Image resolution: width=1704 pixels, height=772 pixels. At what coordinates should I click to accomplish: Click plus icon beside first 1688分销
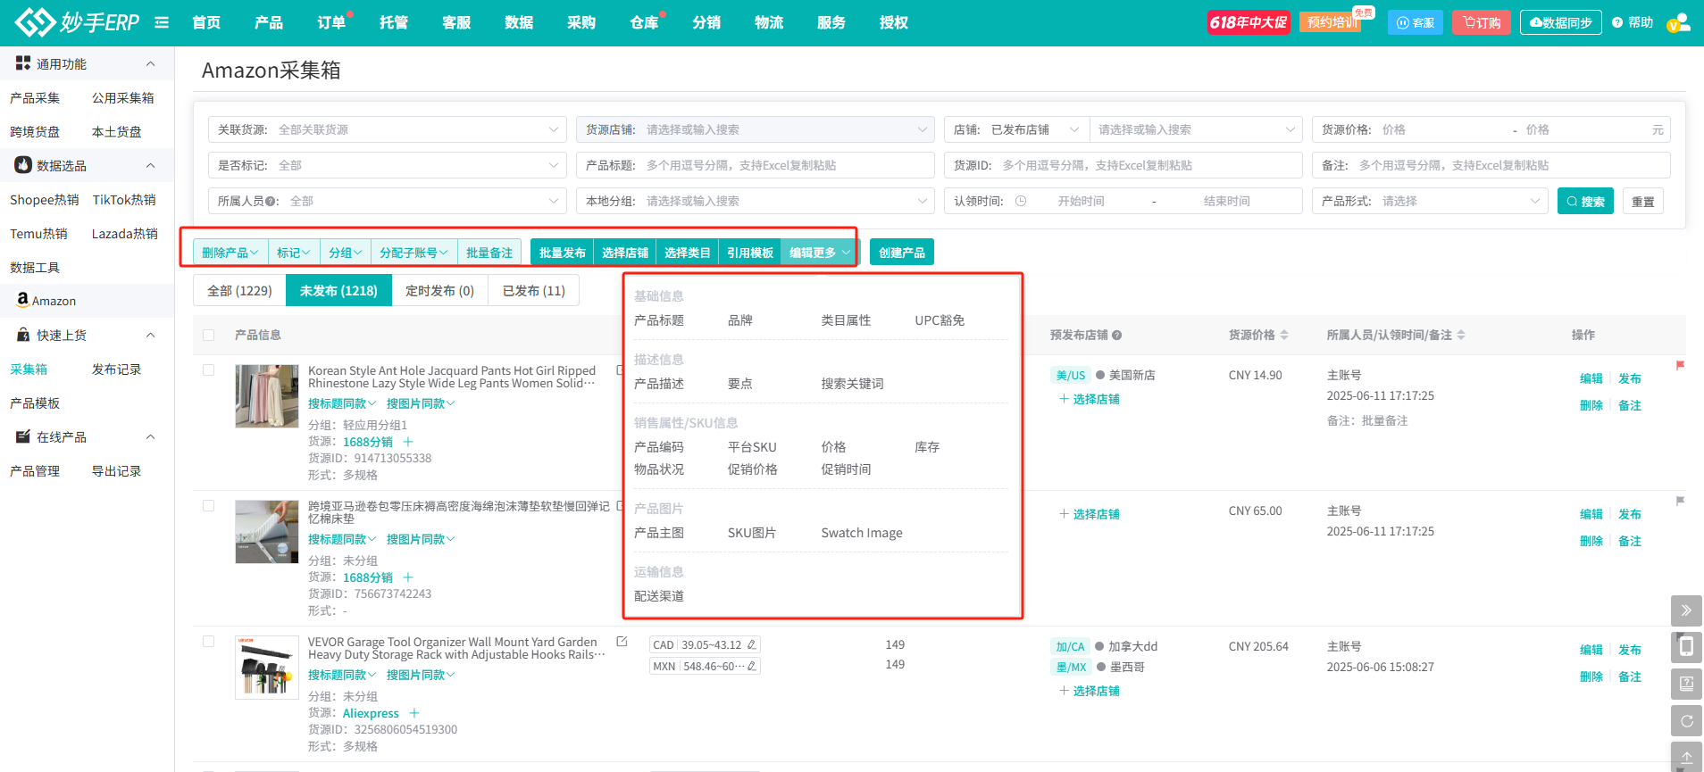[x=408, y=442]
